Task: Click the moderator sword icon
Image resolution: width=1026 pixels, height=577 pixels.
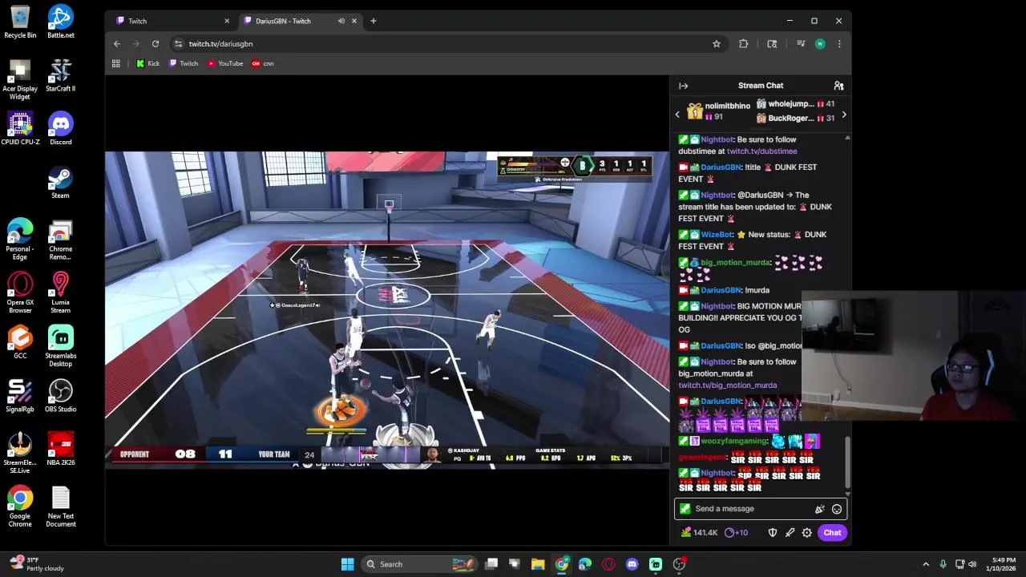Action: pyautogui.click(x=790, y=533)
